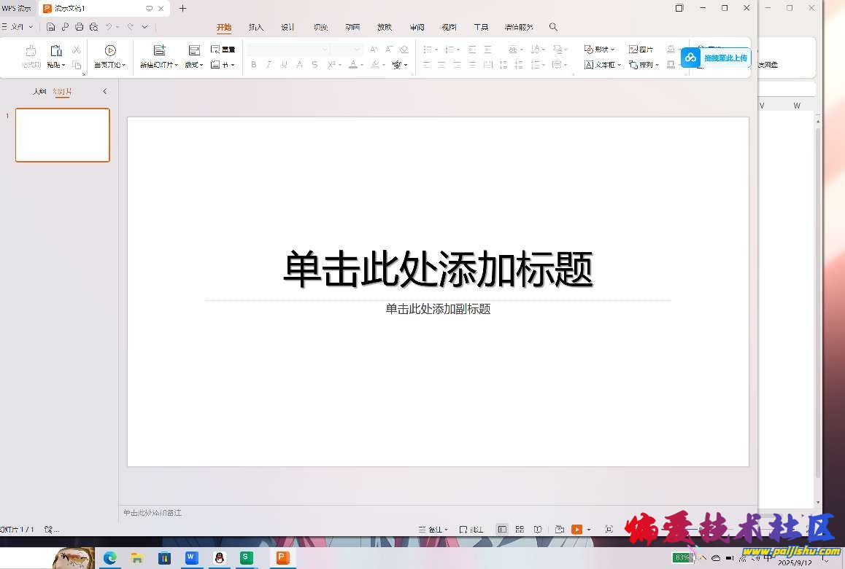
Task: Click the New Slide (新建幻灯片) icon
Action: tap(159, 51)
